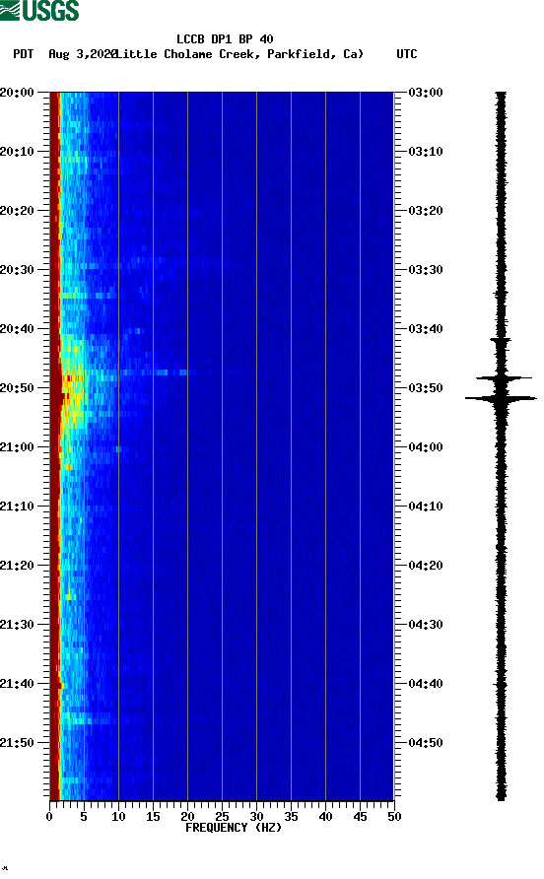Viewport: 544px width, 879px height.
Task: Click the 50 Hz frequency tick label
Action: click(x=394, y=817)
